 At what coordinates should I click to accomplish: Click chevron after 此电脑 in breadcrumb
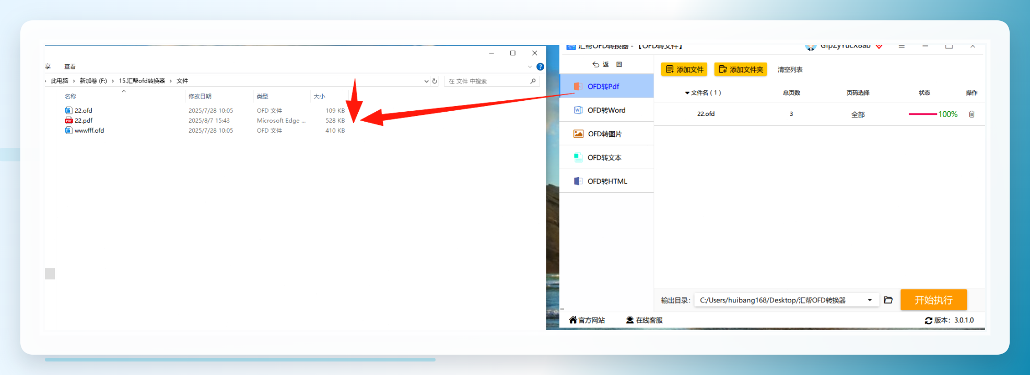(x=74, y=81)
